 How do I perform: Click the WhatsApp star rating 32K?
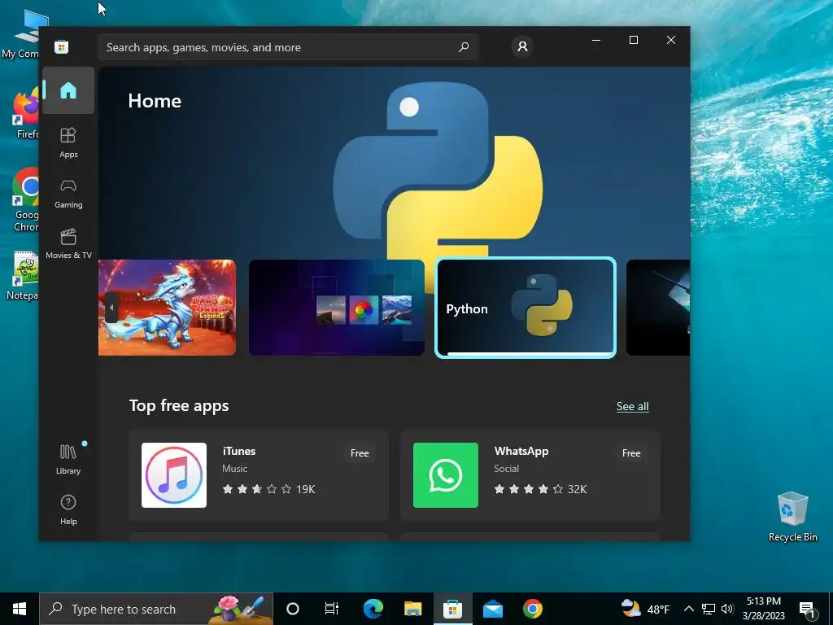coord(540,489)
